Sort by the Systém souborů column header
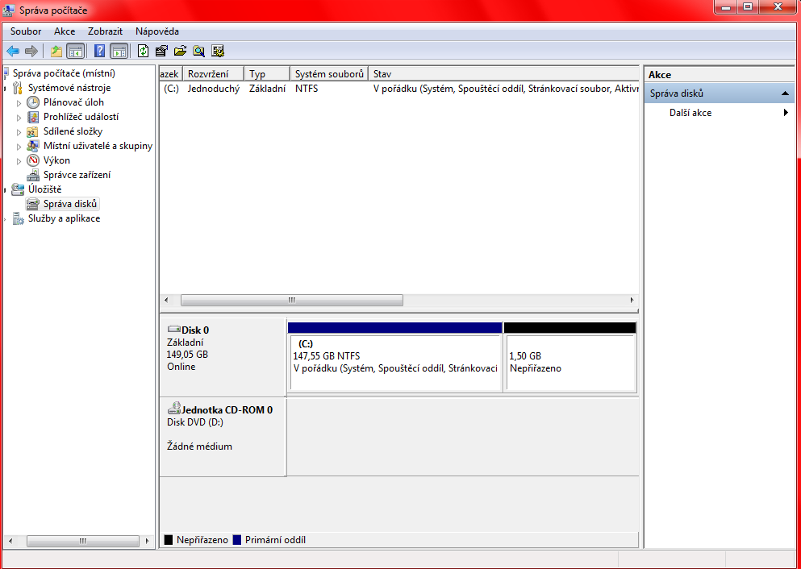 click(x=329, y=74)
